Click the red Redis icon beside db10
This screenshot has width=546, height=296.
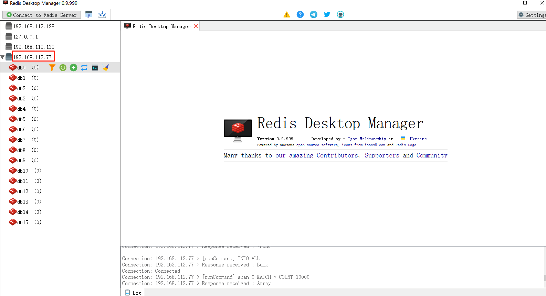pyautogui.click(x=13, y=171)
